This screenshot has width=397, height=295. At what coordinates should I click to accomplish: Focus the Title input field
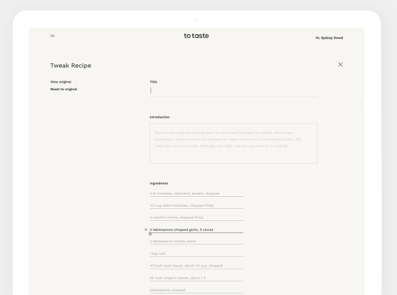tap(233, 91)
